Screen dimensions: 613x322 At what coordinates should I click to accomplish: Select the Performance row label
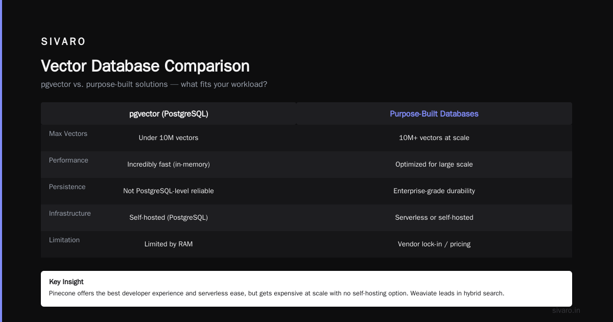(x=68, y=160)
